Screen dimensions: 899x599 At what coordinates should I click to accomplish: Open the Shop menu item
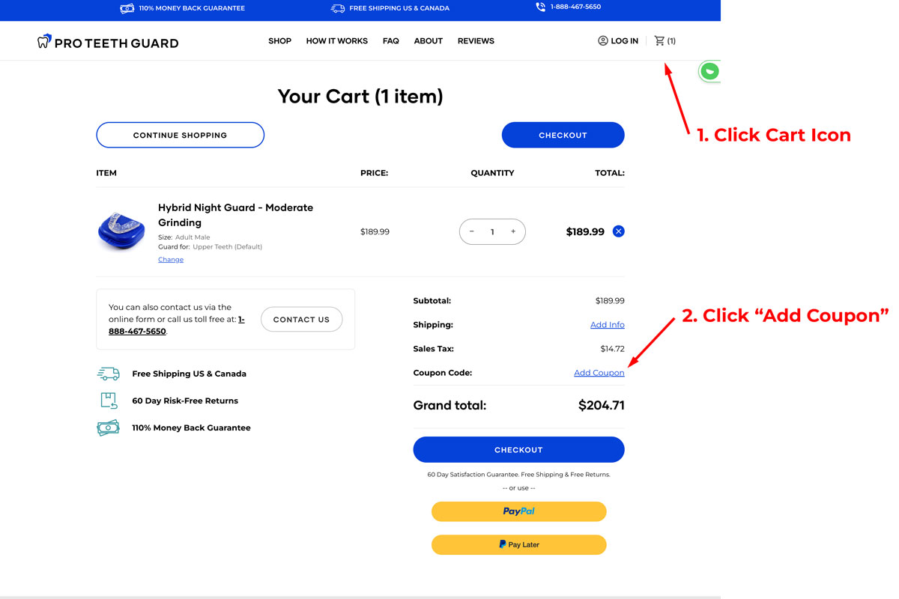[x=279, y=41]
